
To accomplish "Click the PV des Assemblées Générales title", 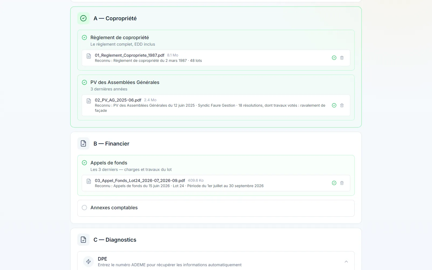I will (x=125, y=82).
